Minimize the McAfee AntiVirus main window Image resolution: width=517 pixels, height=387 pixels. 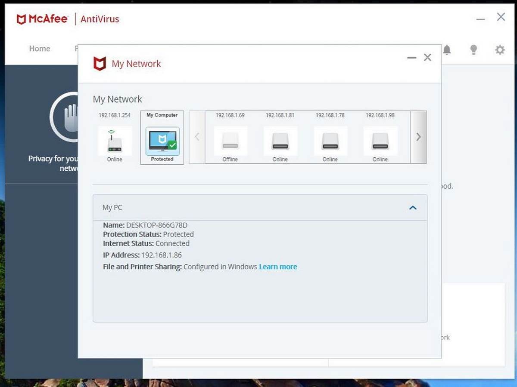coord(481,19)
